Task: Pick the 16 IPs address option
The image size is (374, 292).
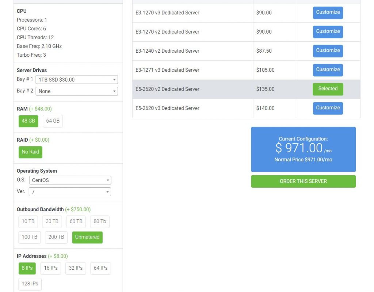Action: point(51,268)
